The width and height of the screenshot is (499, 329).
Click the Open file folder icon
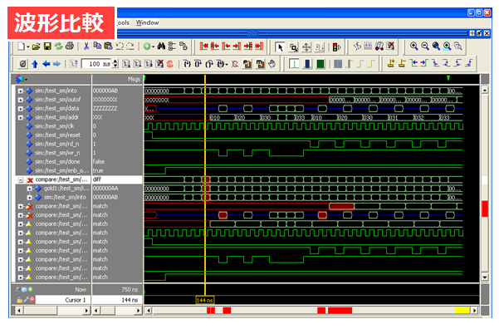pos(37,47)
